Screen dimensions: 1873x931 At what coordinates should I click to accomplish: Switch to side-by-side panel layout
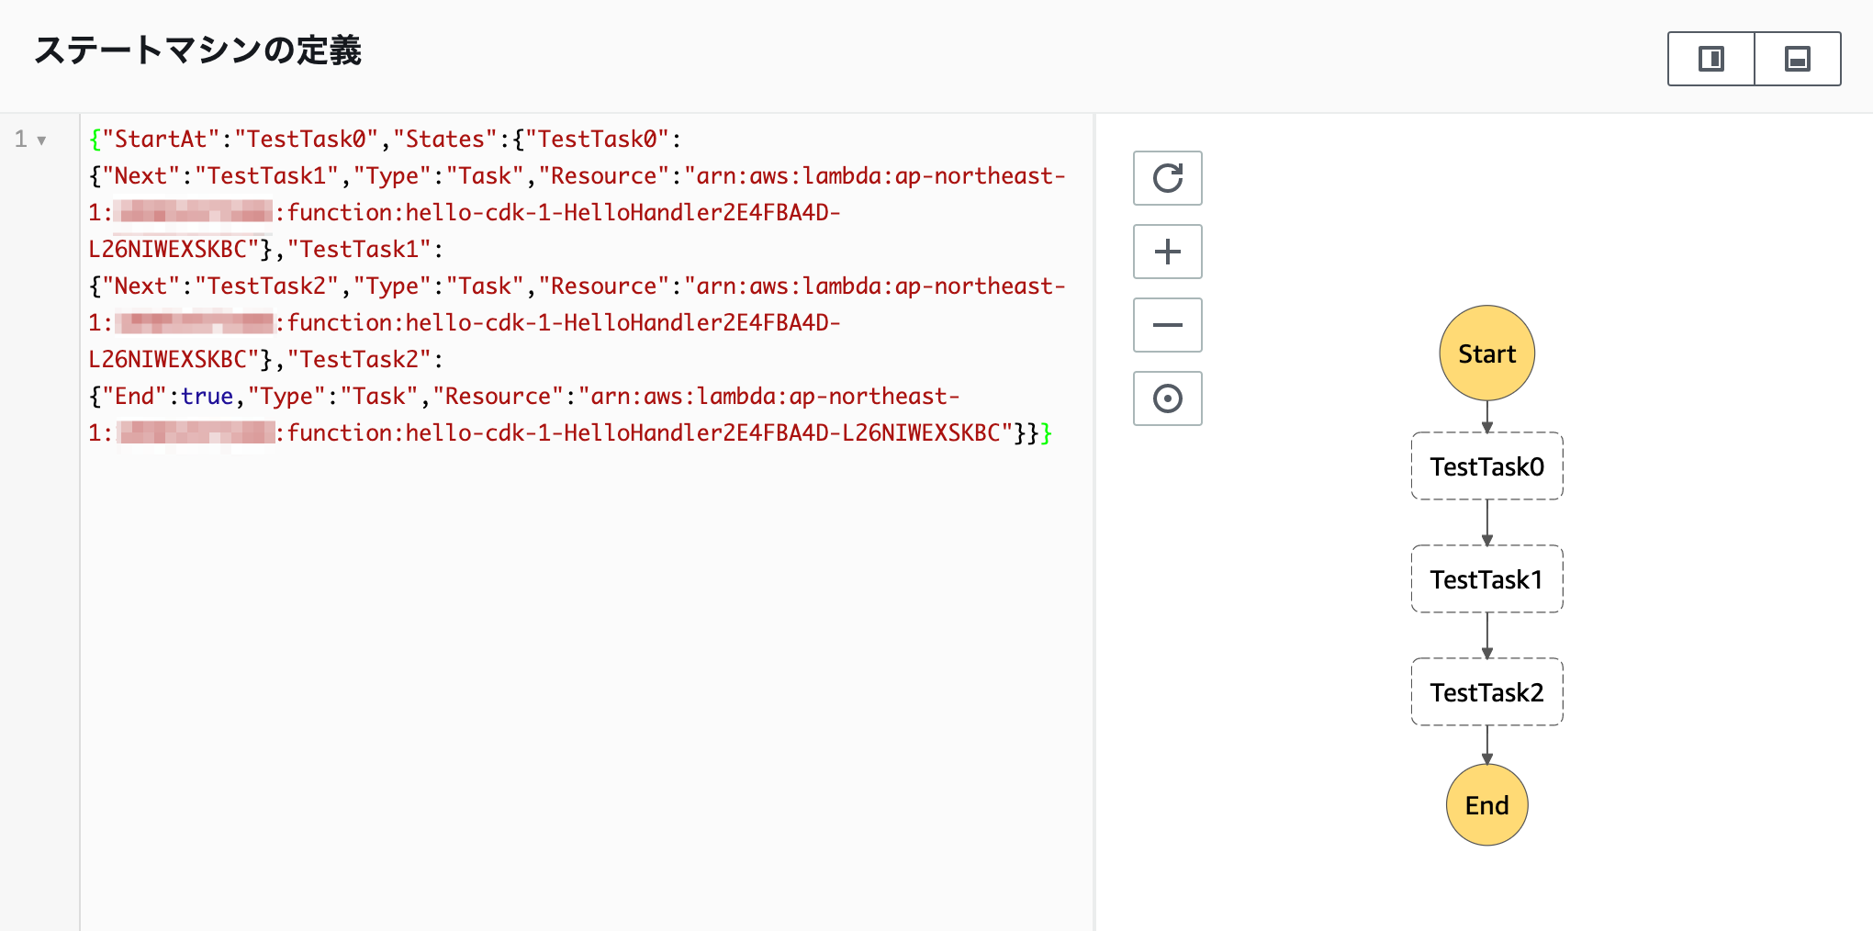pos(1710,58)
